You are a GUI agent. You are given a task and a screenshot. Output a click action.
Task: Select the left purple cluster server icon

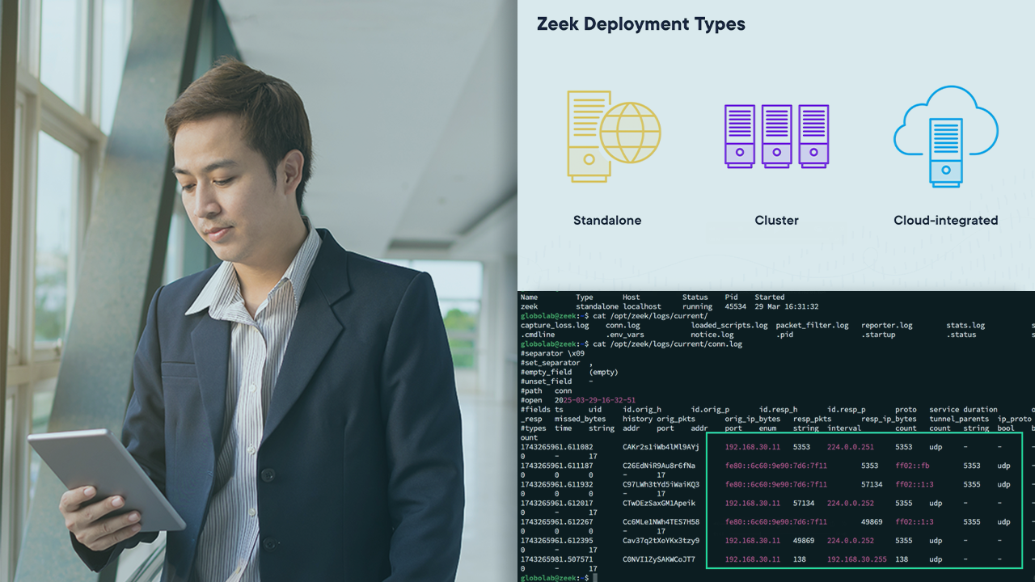tap(739, 136)
